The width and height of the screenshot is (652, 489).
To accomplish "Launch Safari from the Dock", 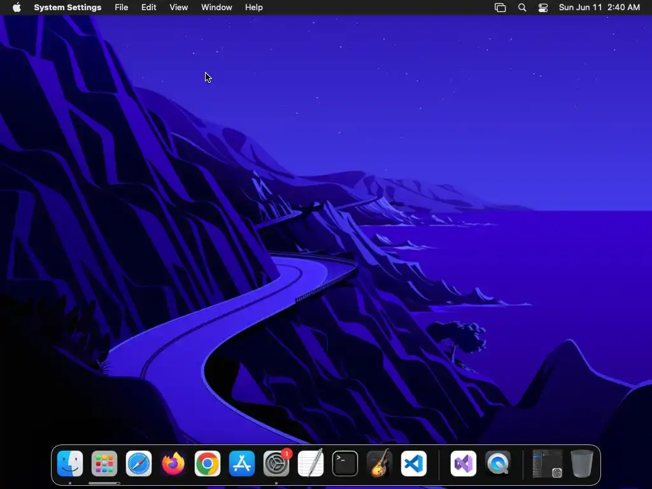I will pos(138,464).
